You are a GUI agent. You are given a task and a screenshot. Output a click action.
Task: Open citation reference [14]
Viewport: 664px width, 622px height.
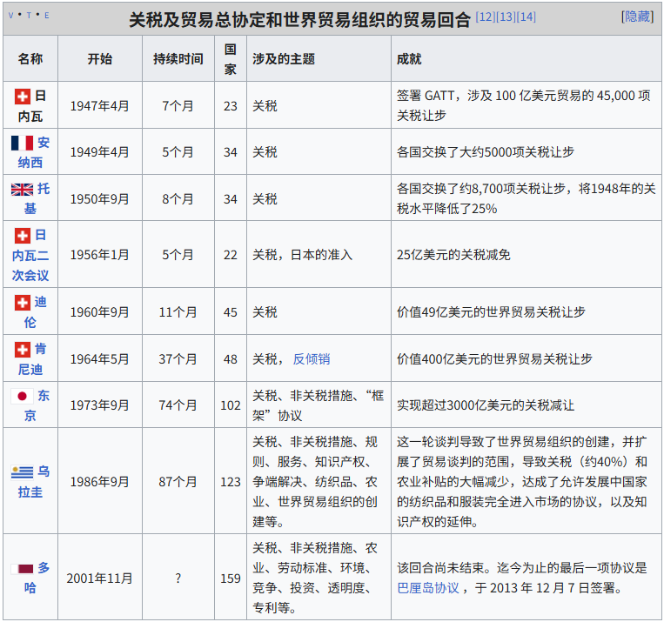point(527,17)
